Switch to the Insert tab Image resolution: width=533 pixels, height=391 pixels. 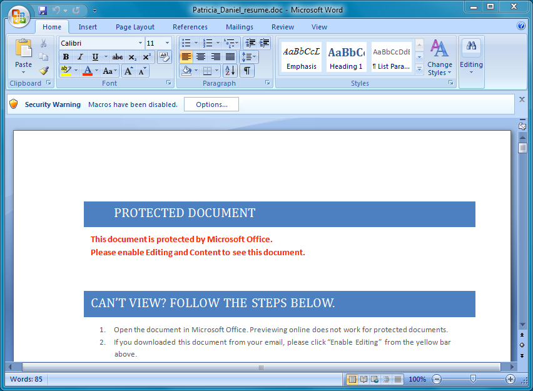coord(88,27)
